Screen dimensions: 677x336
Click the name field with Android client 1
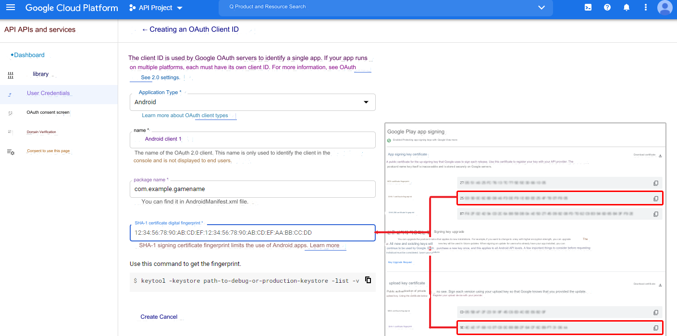click(252, 139)
